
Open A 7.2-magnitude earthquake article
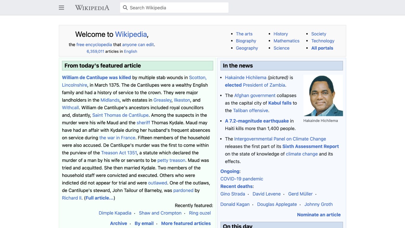click(257, 121)
